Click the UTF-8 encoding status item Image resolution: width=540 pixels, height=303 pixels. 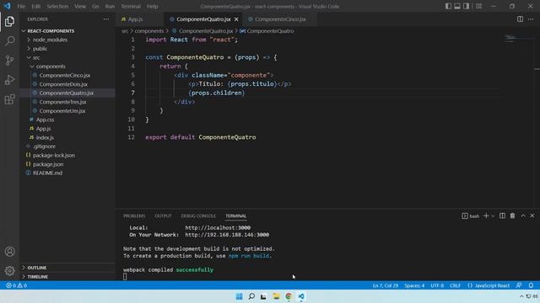[x=437, y=285]
